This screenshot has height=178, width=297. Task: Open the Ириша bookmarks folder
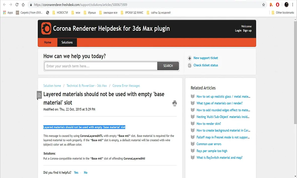(90, 13)
